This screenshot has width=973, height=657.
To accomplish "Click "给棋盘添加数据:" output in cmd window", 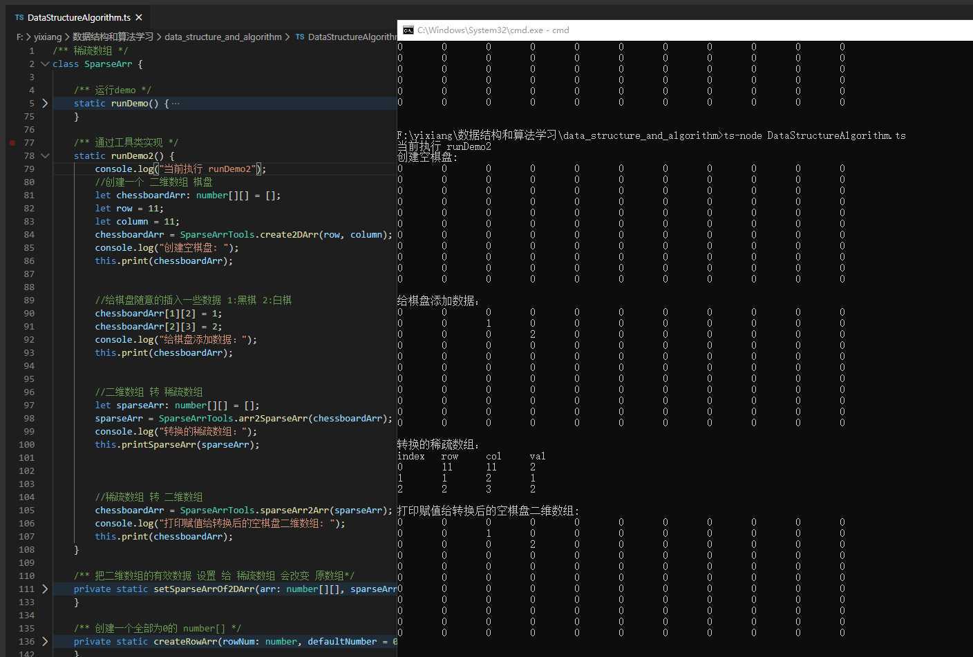I will point(438,301).
